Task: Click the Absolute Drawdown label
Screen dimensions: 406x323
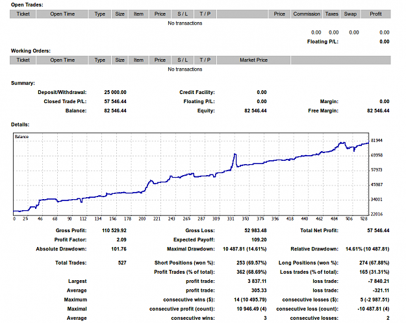Action: (x=61, y=249)
